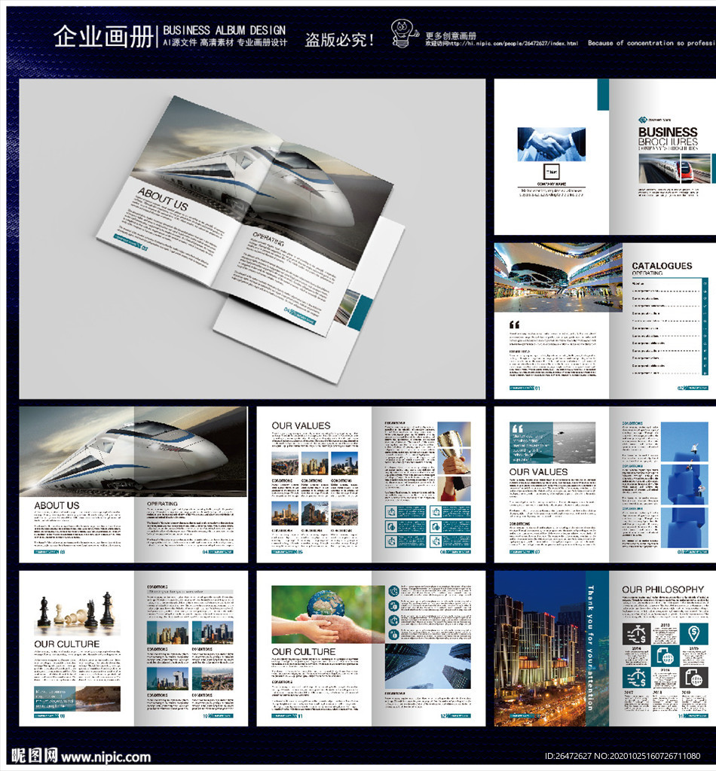The height and width of the screenshot is (771, 716).
Task: Click the 企业画册 title text
Action: (103, 36)
